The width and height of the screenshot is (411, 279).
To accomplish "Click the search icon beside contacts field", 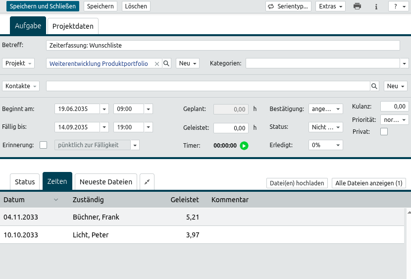I will pyautogui.click(x=375, y=86).
